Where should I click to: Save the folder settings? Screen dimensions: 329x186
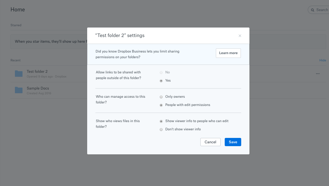coord(233,142)
